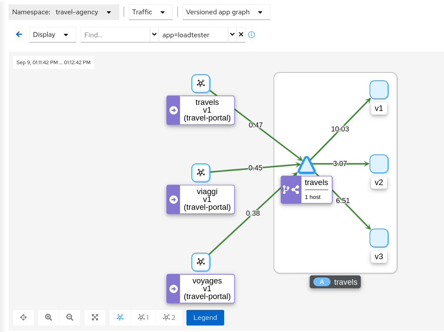Click the blue back arrow icon

[x=19, y=35]
